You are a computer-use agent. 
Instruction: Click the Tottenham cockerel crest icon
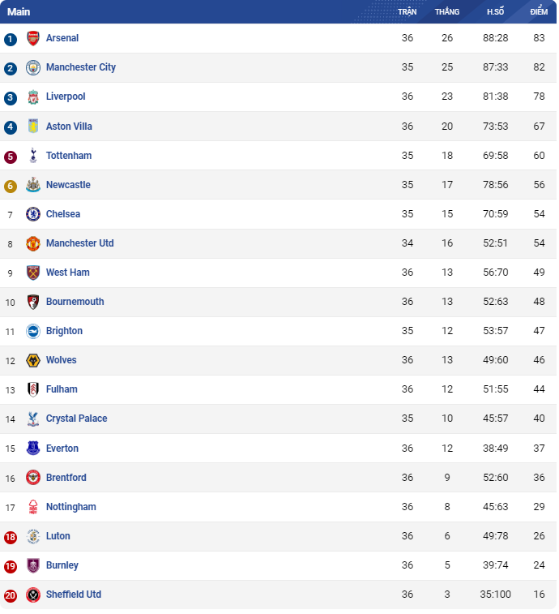pos(33,156)
